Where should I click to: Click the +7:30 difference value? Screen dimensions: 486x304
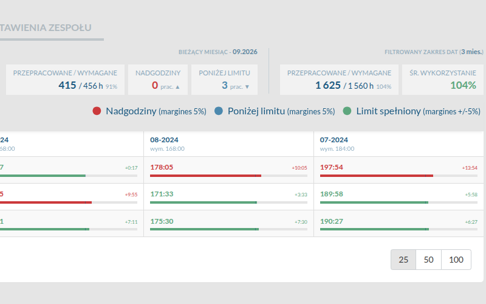(301, 222)
